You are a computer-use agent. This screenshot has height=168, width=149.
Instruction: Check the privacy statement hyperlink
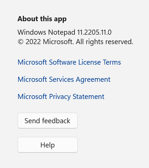point(61,97)
